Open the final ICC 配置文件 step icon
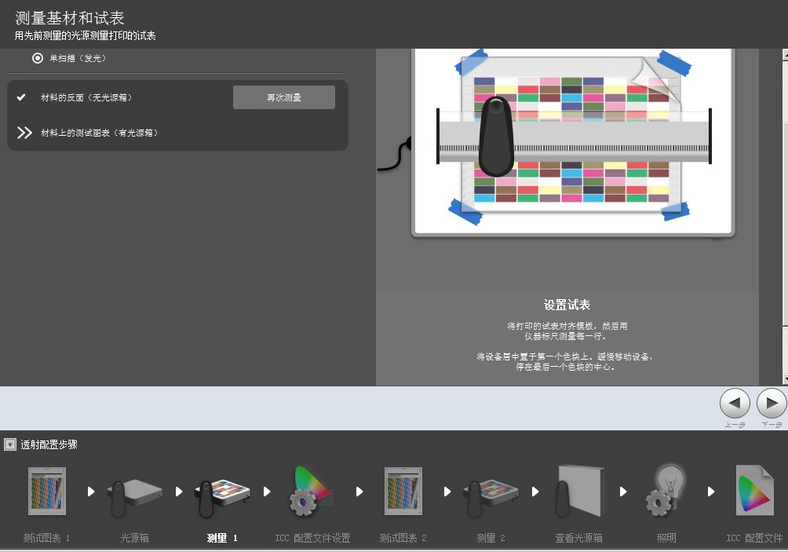 point(754,492)
